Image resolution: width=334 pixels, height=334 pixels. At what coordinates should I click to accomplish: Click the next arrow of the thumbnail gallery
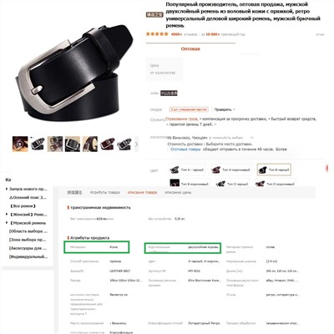pyautogui.click(x=136, y=144)
